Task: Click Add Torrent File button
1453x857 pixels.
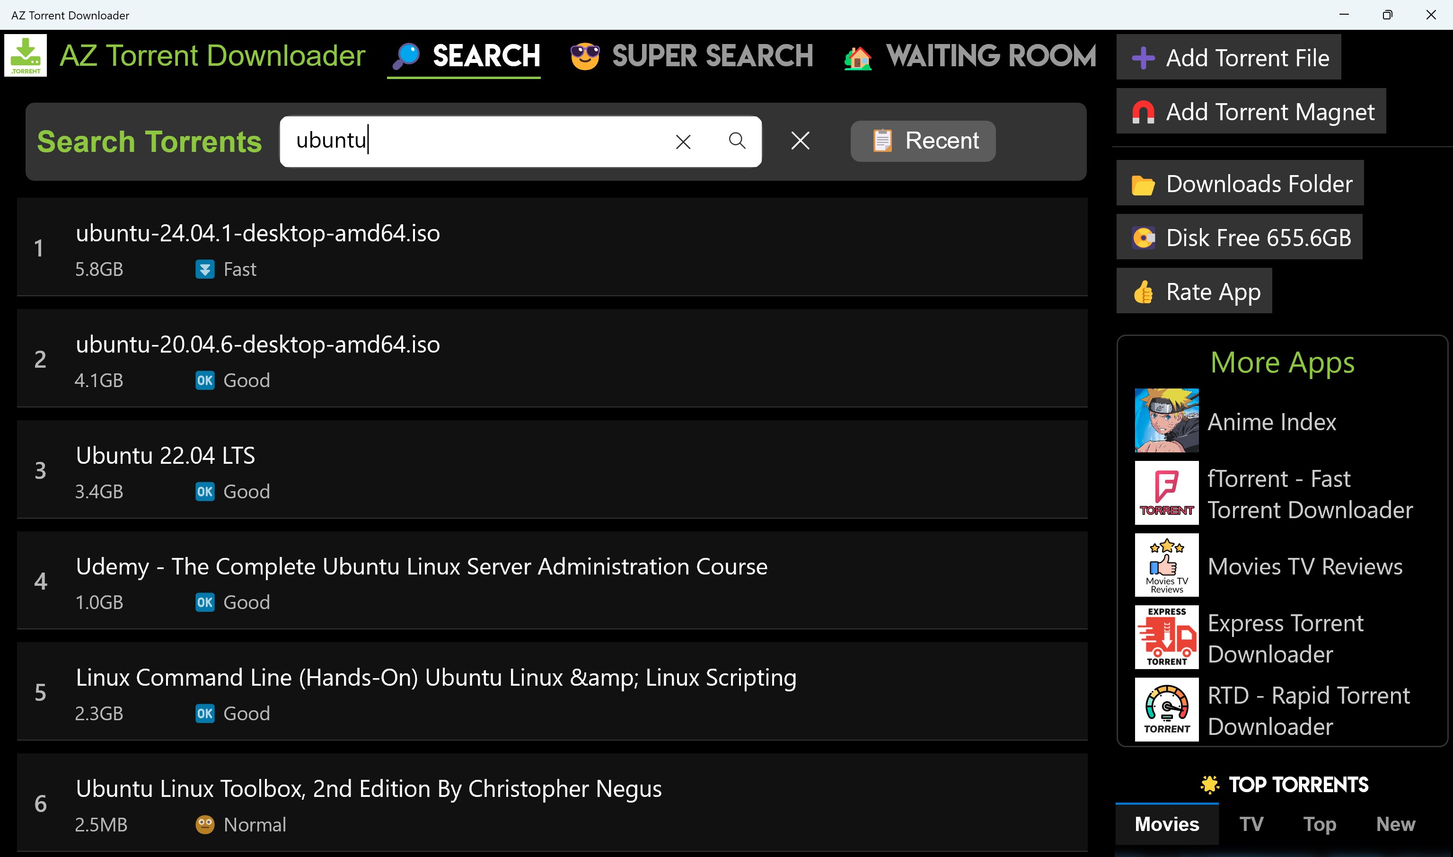Action: 1228,57
